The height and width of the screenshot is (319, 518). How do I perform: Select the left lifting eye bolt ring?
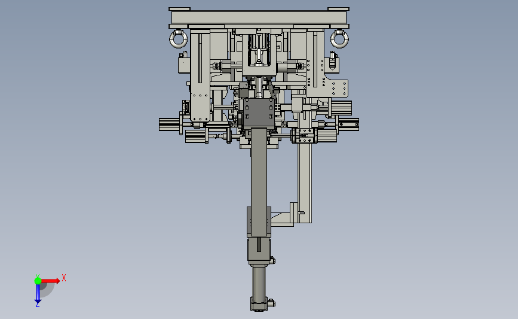coord(179,39)
